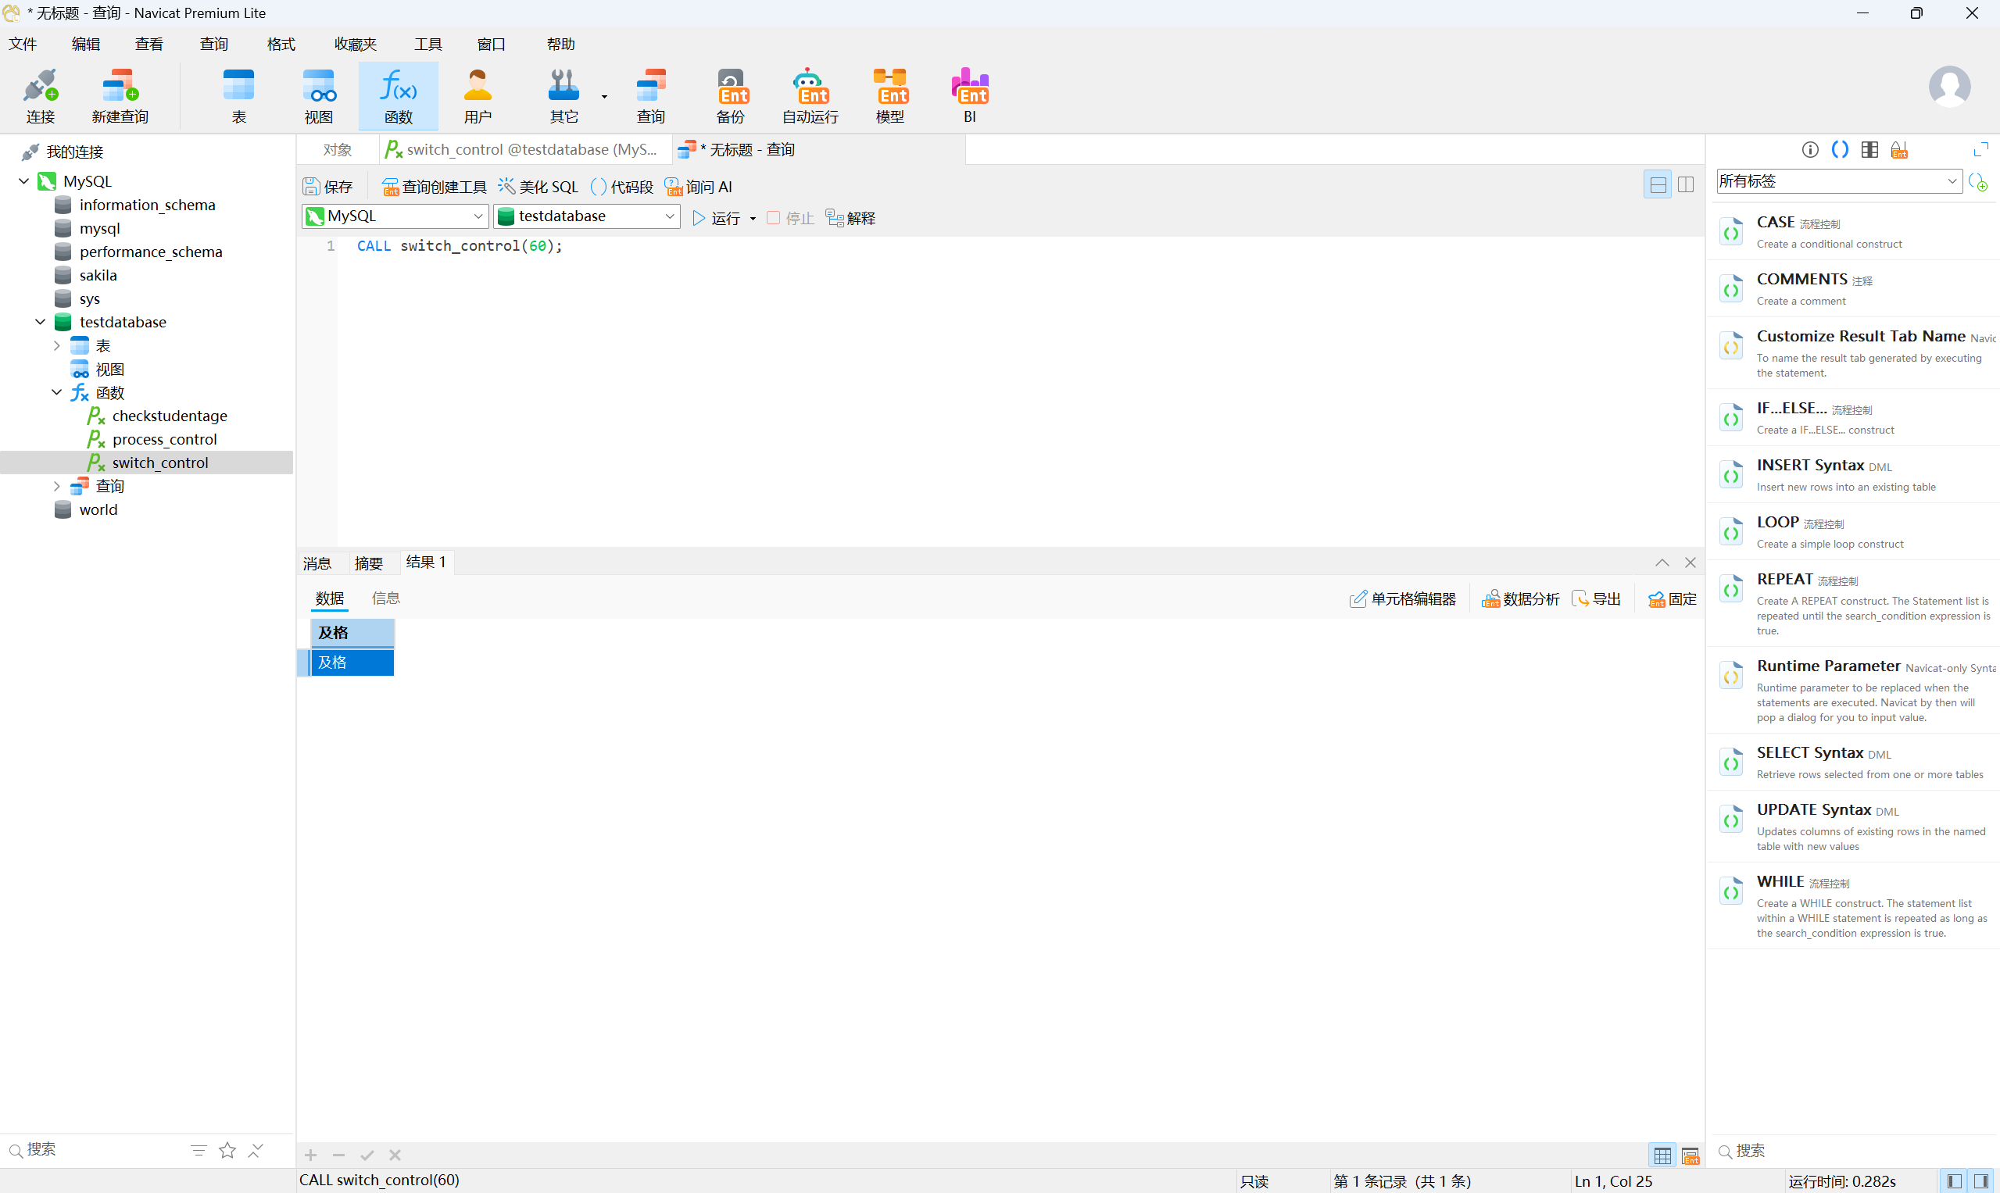Click the snippet search field
2000x1193 pixels.
(1850, 1150)
